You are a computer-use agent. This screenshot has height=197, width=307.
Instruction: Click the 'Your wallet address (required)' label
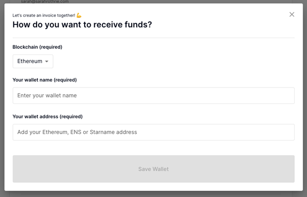pos(47,117)
